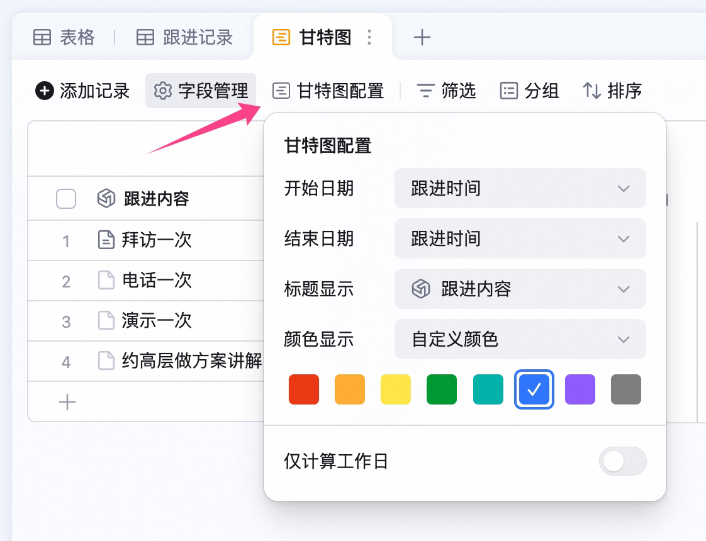Expand the 结束日期 dropdown

click(x=520, y=238)
